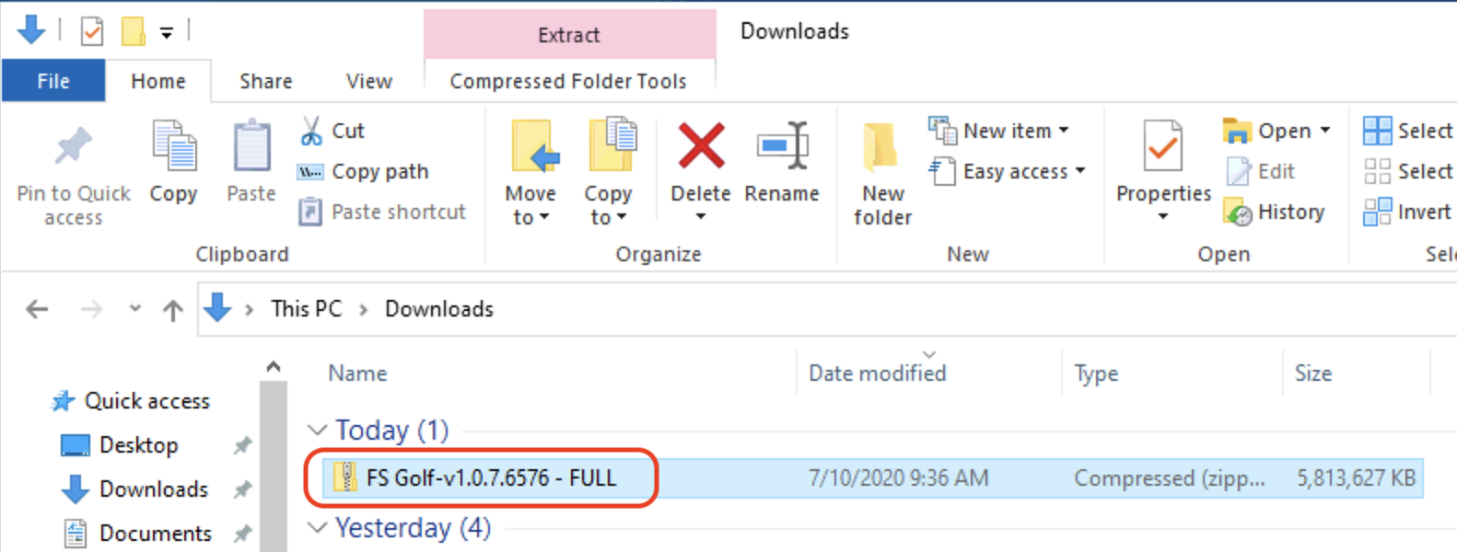The width and height of the screenshot is (1457, 552).
Task: Click the red Delete X icon
Action: click(701, 146)
